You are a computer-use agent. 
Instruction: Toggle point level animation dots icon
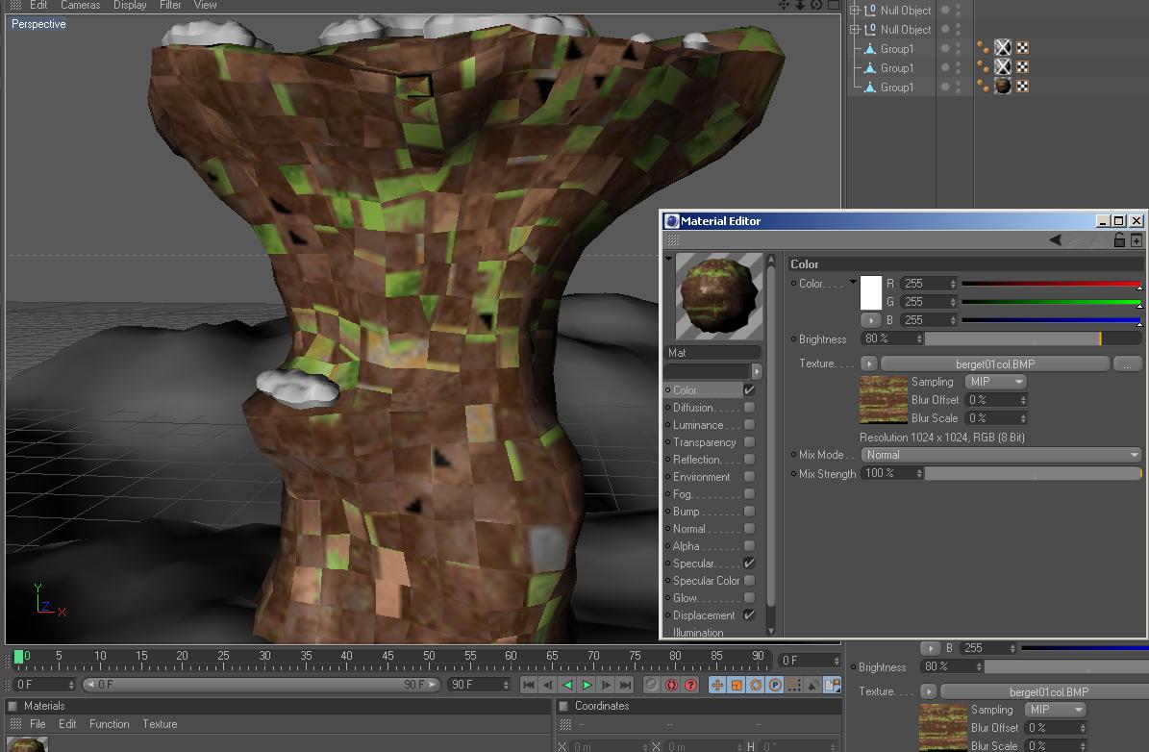(x=793, y=685)
